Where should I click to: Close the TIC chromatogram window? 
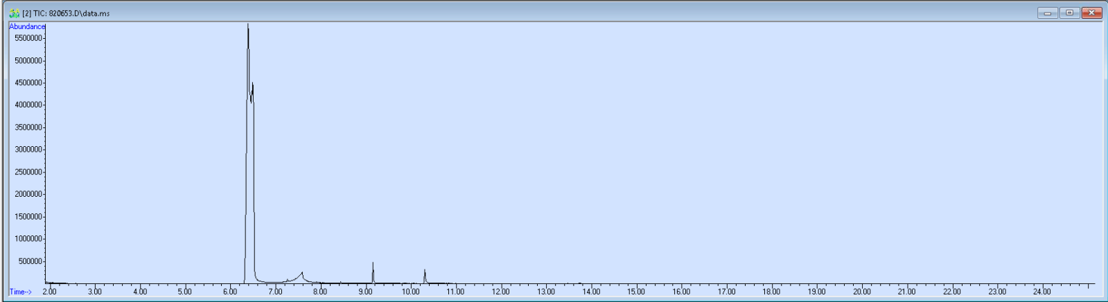1091,12
